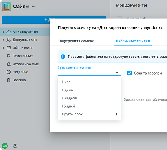Click the Мои документы page heading

pos(131,5)
